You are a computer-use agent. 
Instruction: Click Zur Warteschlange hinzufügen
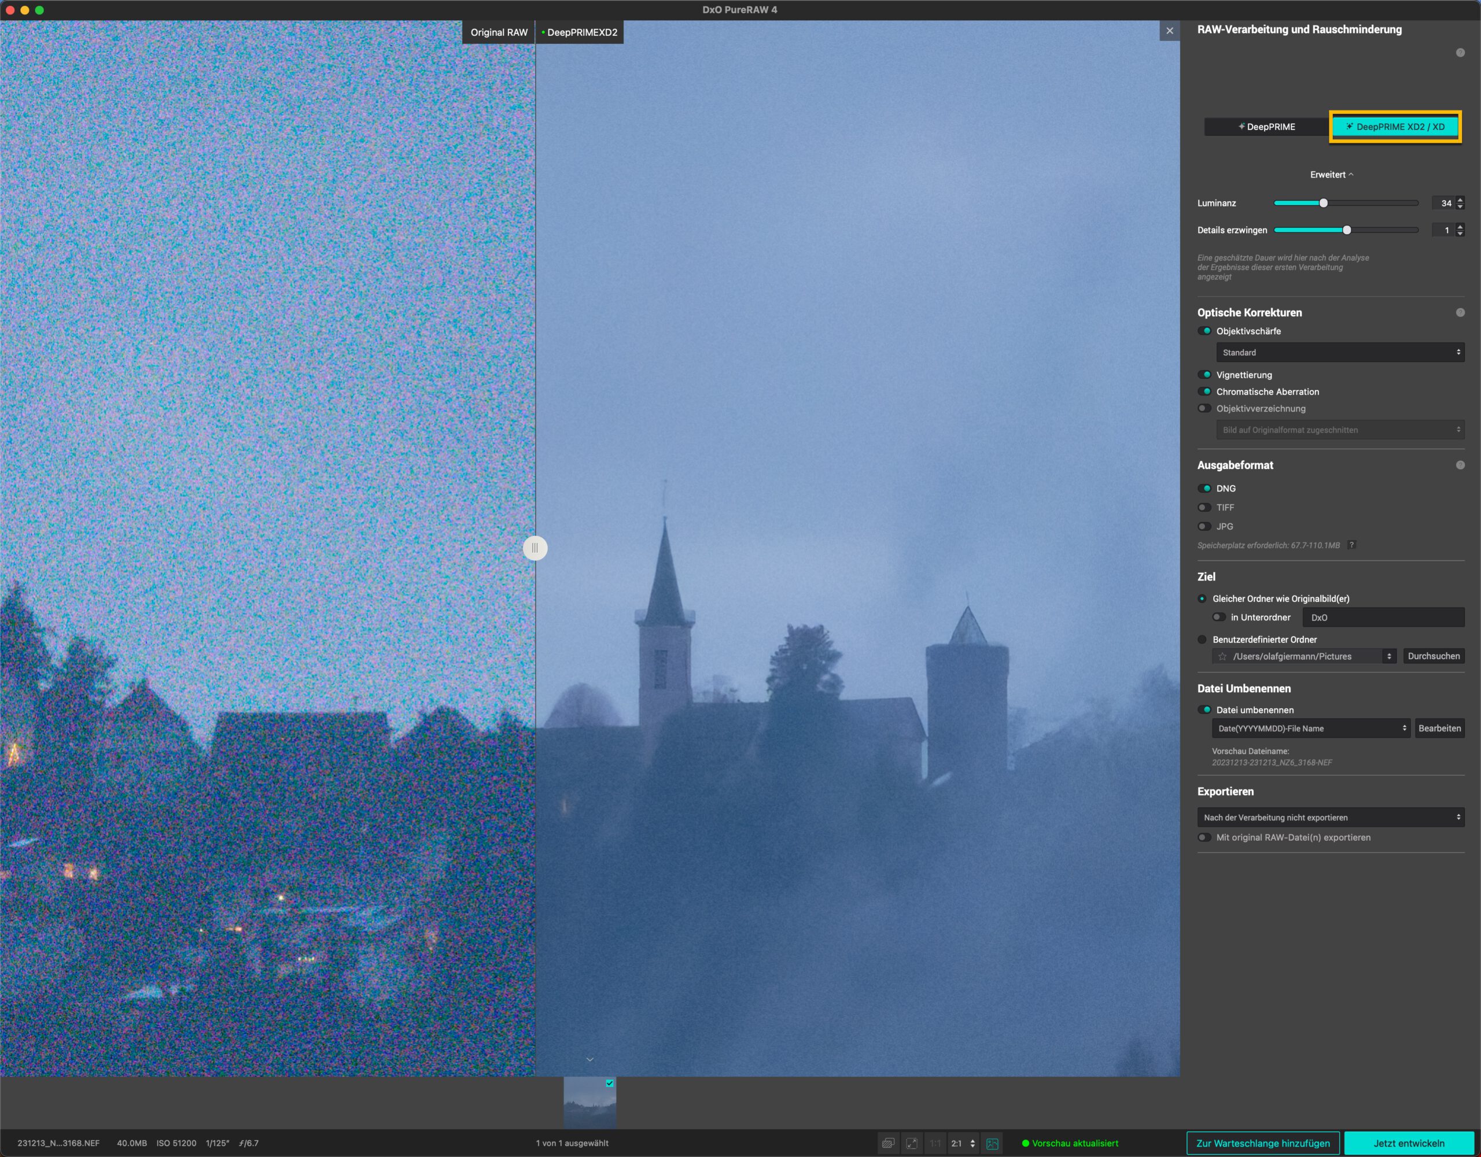point(1263,1144)
